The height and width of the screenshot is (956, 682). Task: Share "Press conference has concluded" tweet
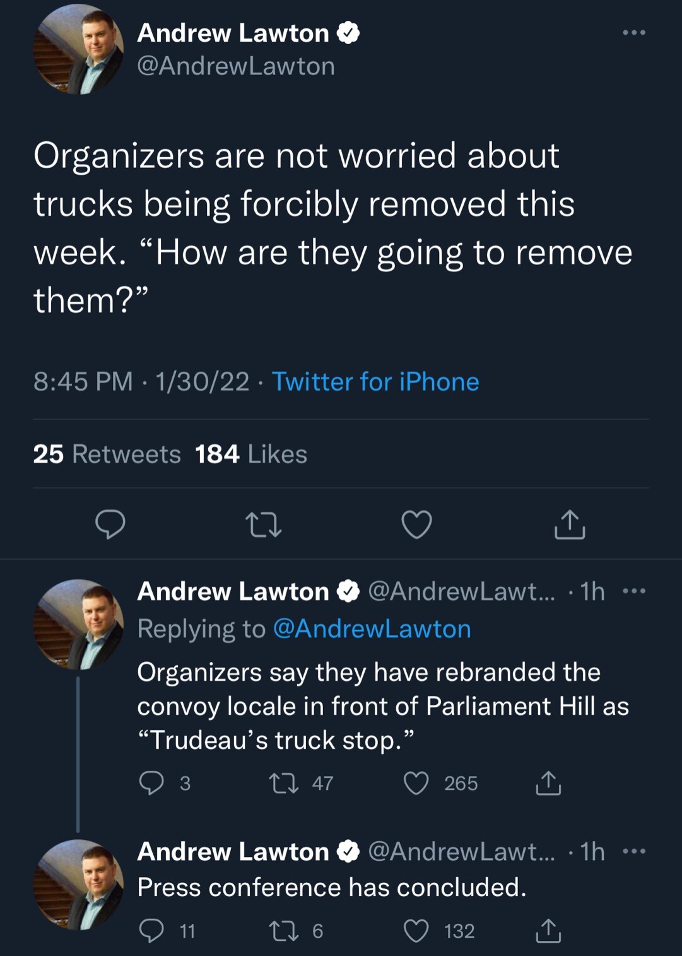click(x=548, y=931)
